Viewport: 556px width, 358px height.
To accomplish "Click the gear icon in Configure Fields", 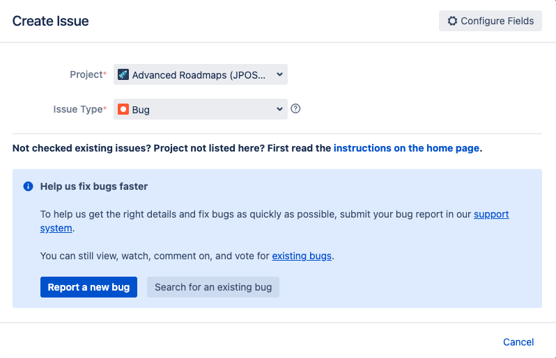I will [452, 21].
